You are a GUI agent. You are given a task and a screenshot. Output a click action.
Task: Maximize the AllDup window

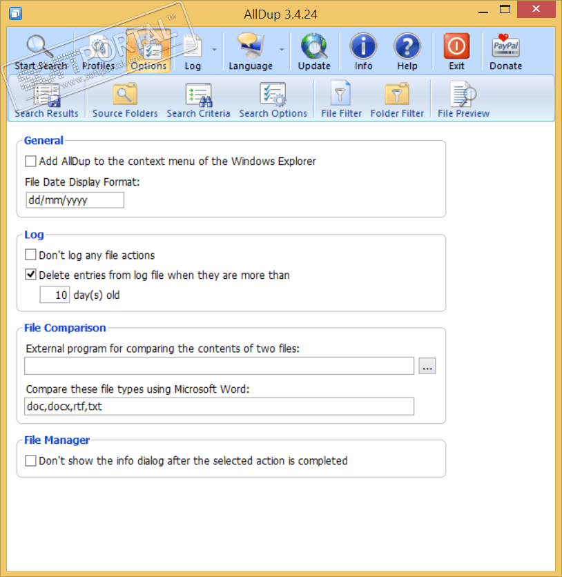click(505, 10)
